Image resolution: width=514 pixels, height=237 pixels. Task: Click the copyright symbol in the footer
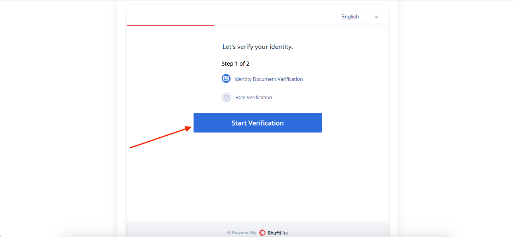229,233
